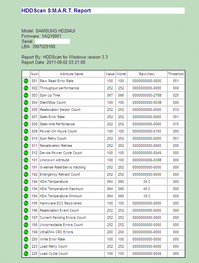
Task: Click the green status icon for Recalibration Retries
Action: (26, 146)
